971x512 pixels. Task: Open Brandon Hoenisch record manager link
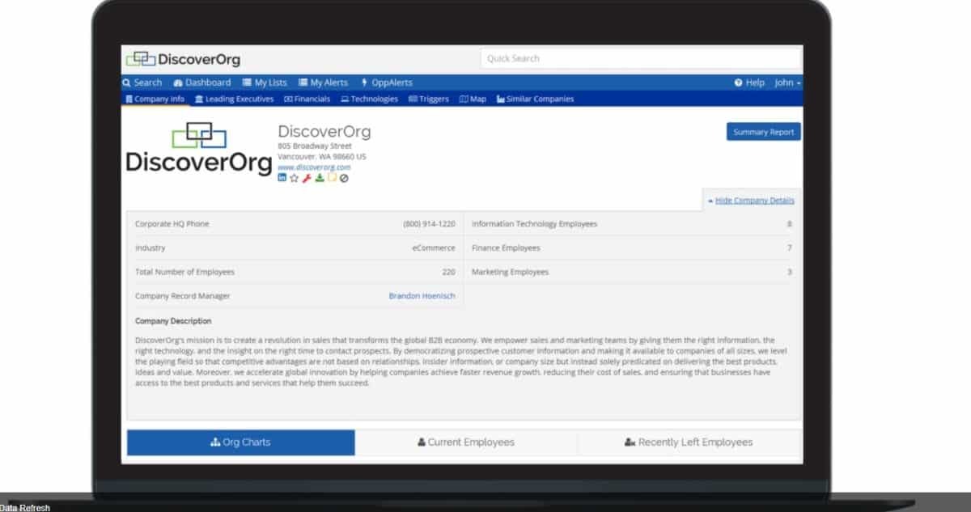pyautogui.click(x=422, y=296)
